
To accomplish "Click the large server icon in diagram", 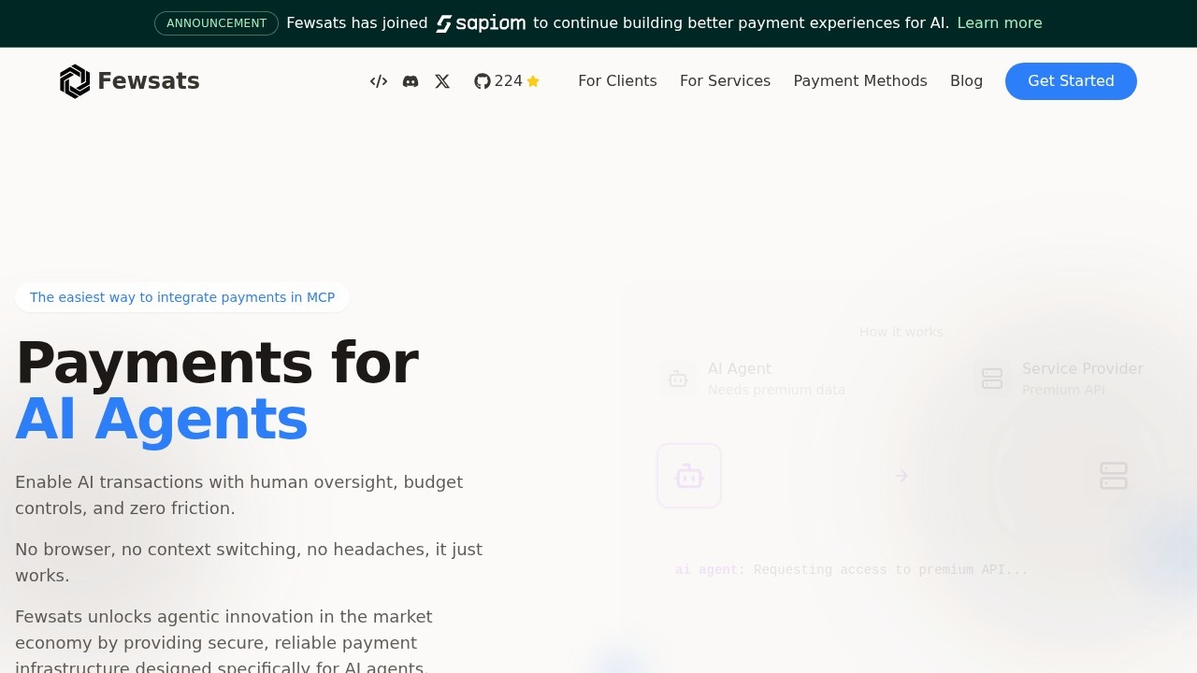I will (x=1114, y=476).
